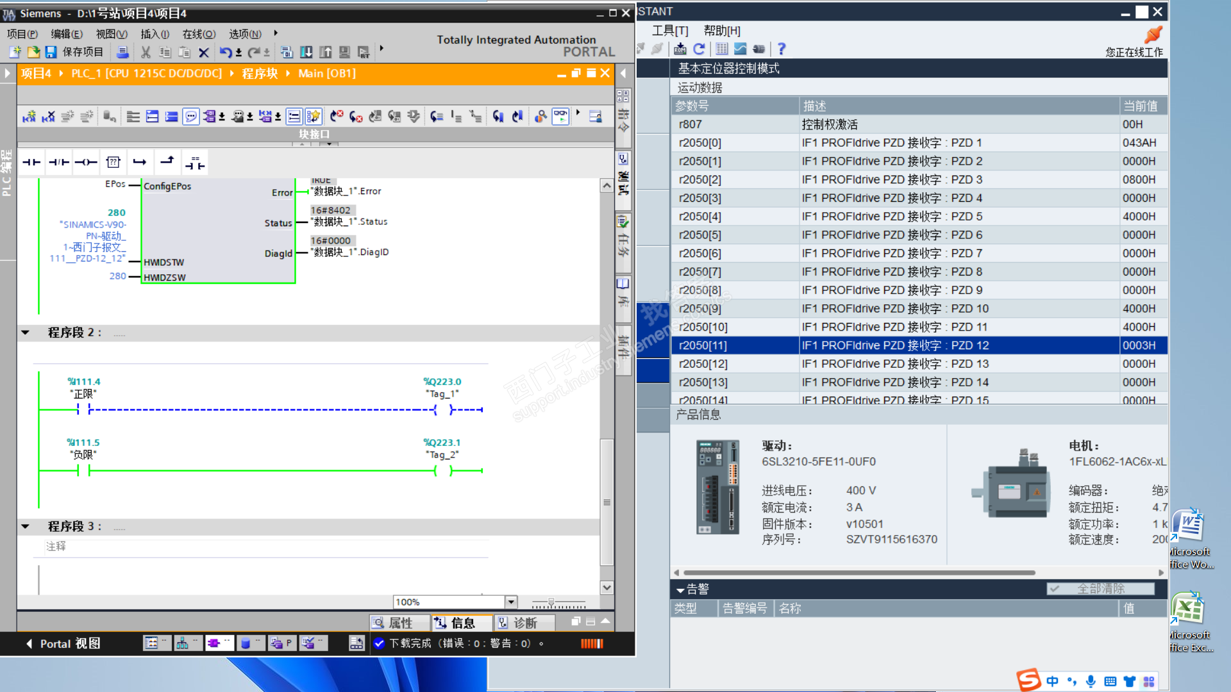Collapse 程序段 2 network
The height and width of the screenshot is (692, 1231).
[x=25, y=333]
